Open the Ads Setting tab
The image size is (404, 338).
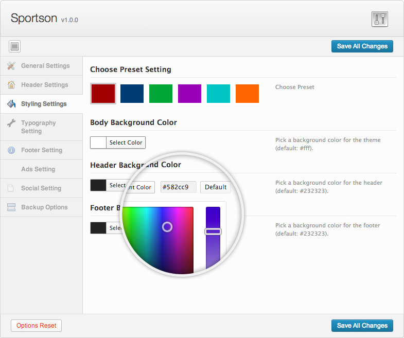pyautogui.click(x=38, y=169)
